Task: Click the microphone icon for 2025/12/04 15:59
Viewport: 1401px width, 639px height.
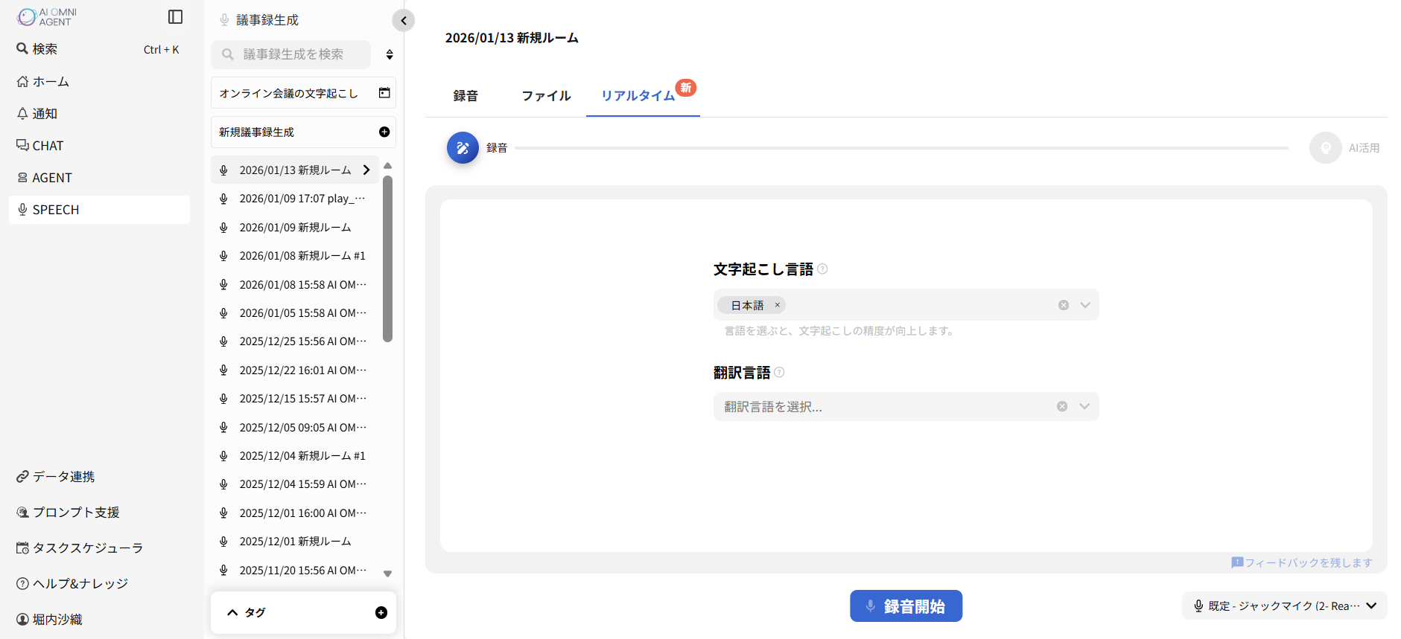Action: click(223, 484)
